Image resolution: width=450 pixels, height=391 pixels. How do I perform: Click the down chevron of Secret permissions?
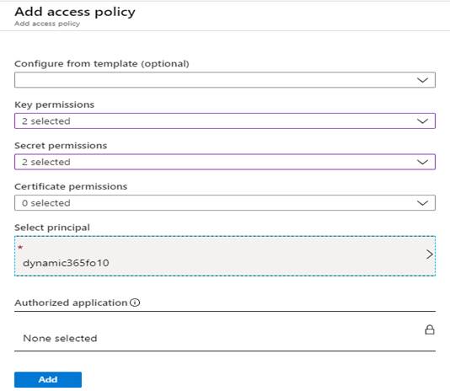(x=422, y=162)
